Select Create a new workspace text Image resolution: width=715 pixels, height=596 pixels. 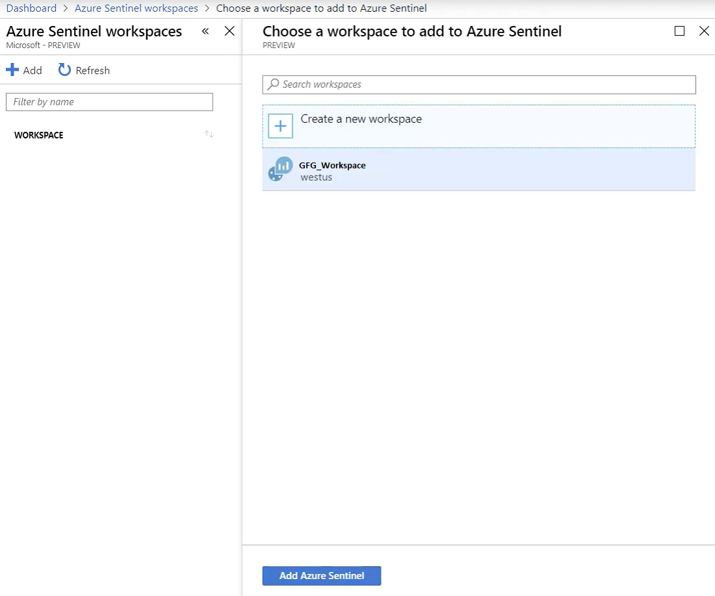(x=361, y=119)
